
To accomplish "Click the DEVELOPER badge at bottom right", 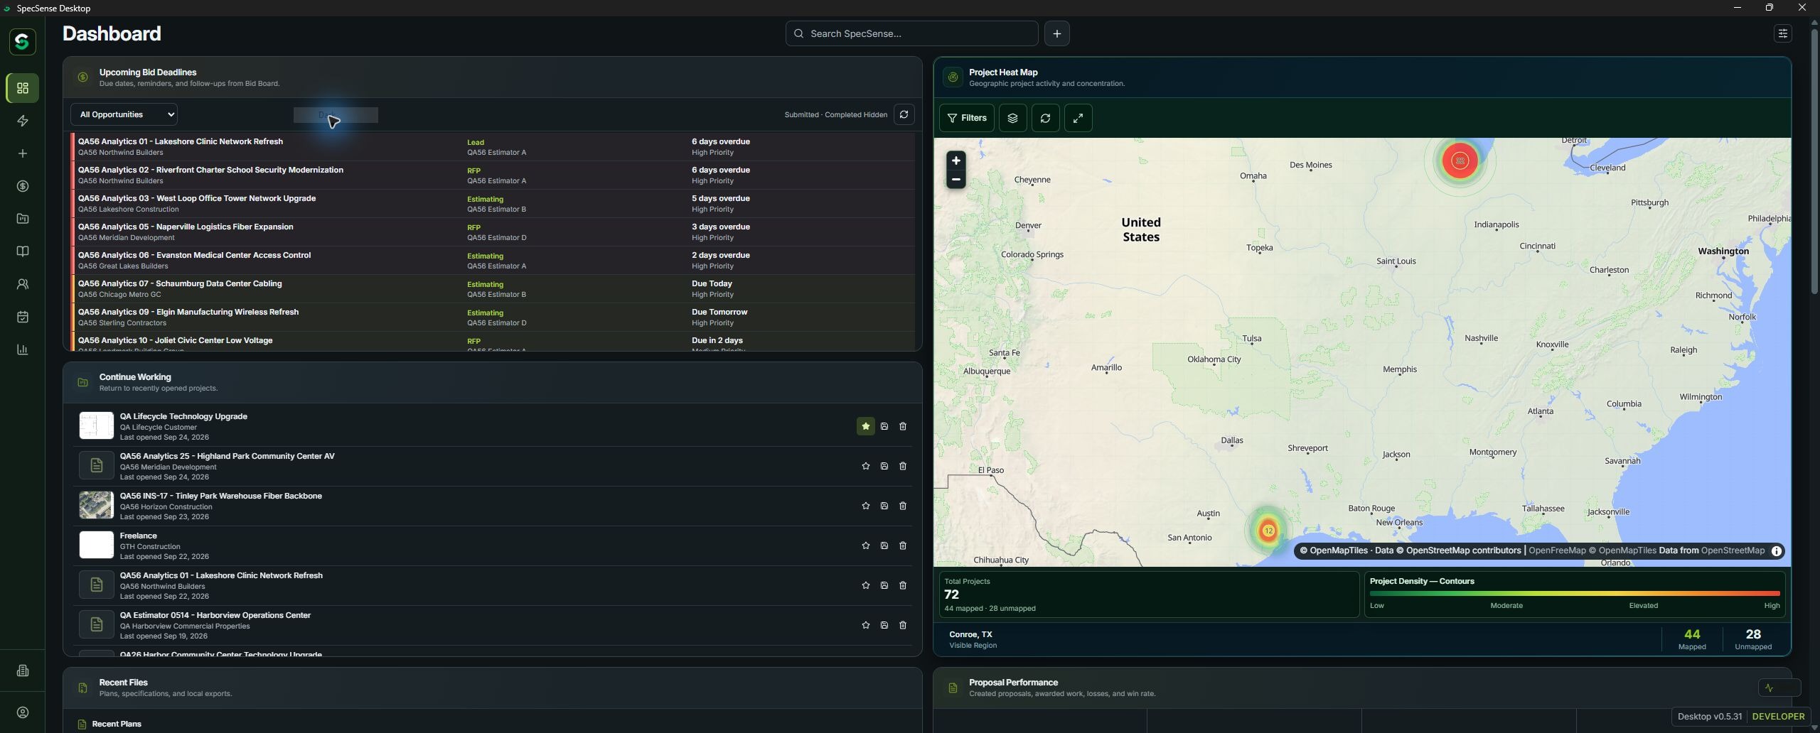I will [1778, 716].
